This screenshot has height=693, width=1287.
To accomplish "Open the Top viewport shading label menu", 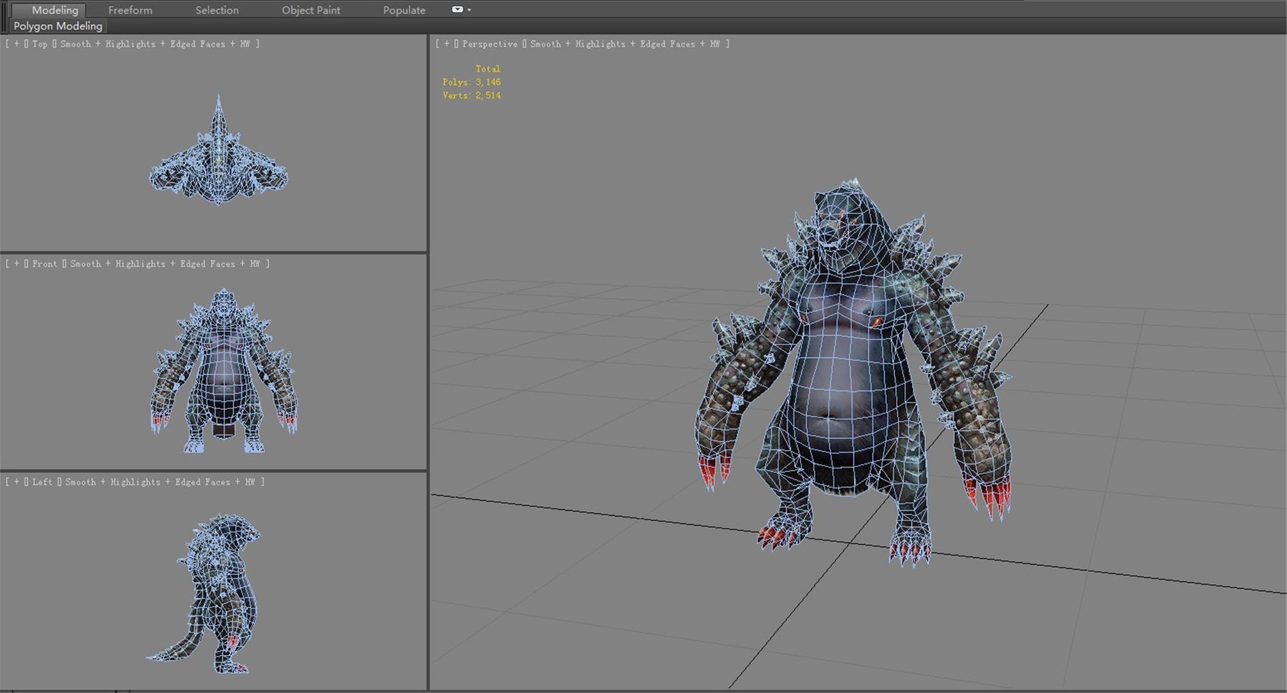I will point(154,44).
